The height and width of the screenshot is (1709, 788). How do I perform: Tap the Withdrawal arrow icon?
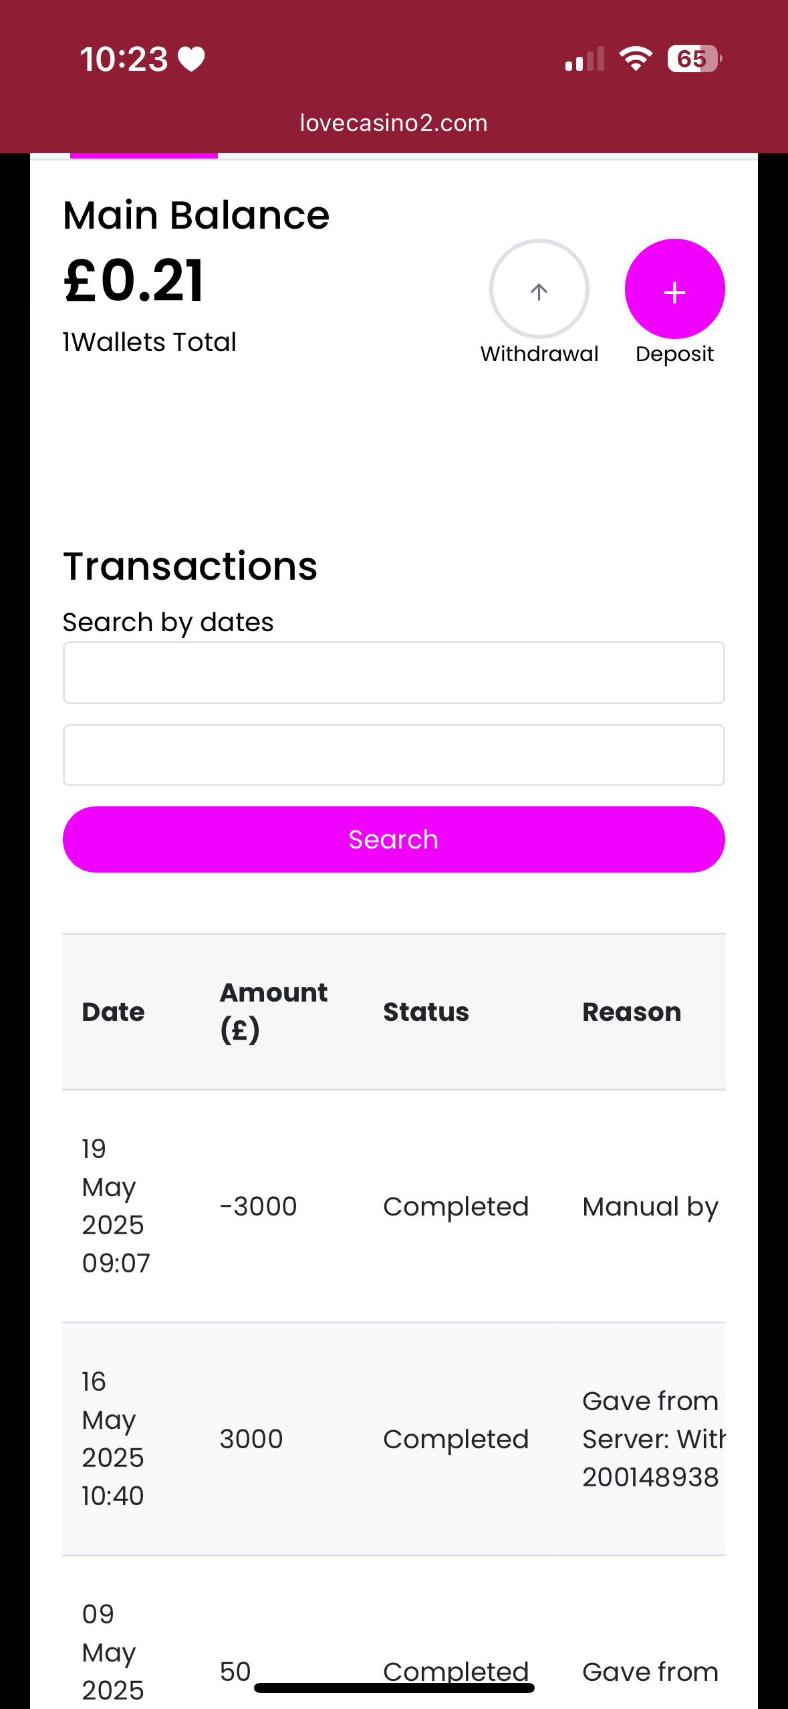tap(539, 290)
